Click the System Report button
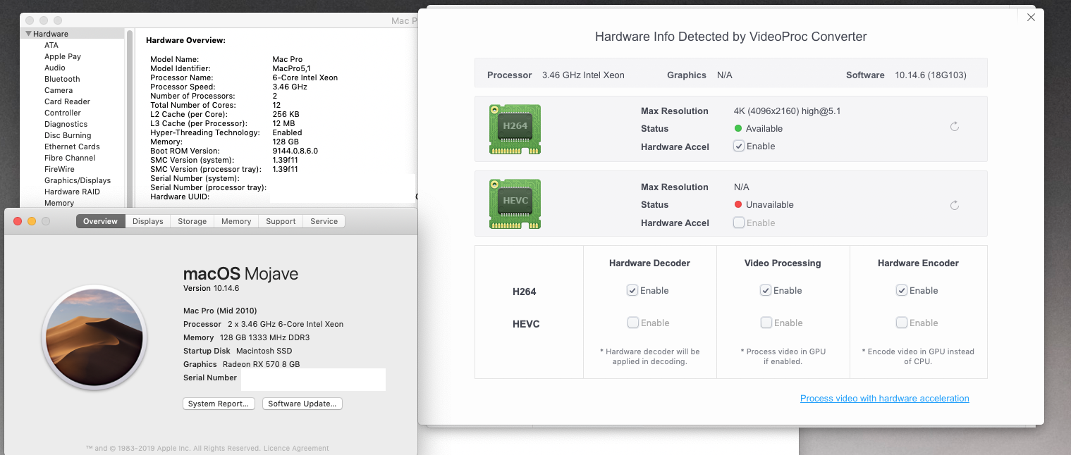This screenshot has height=455, width=1071. [x=219, y=404]
